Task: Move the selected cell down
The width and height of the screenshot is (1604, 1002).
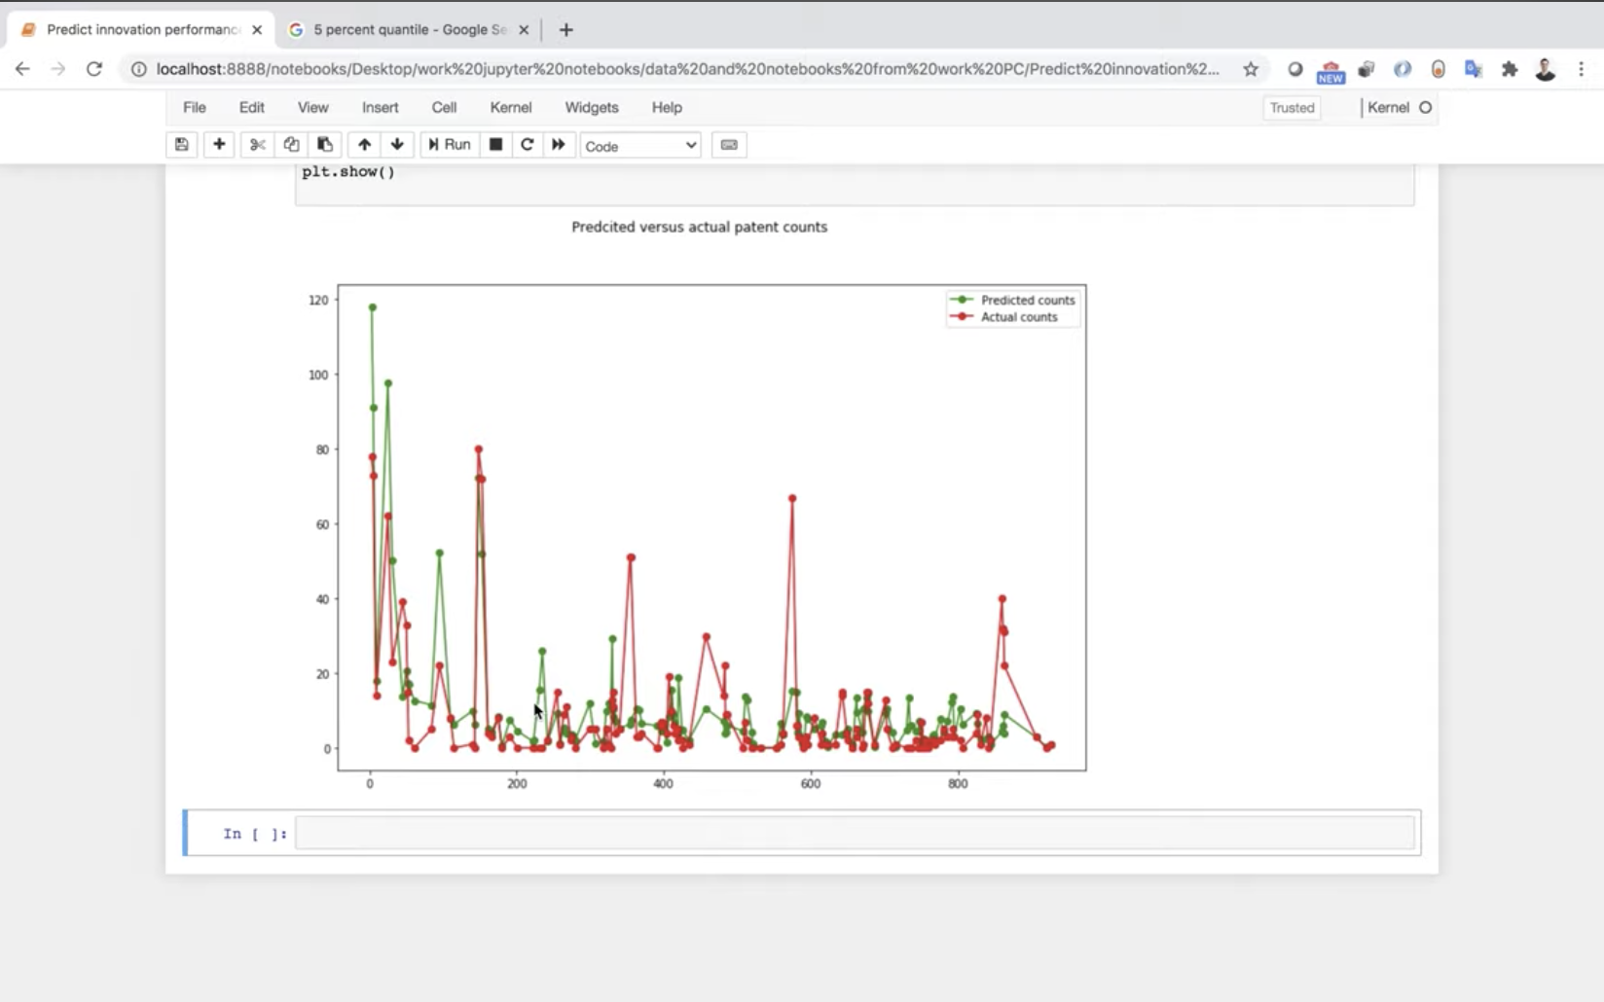Action: click(x=397, y=145)
